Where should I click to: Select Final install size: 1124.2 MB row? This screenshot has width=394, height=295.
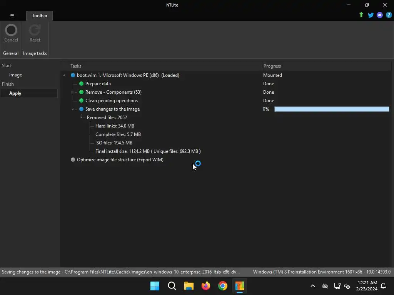(x=148, y=151)
